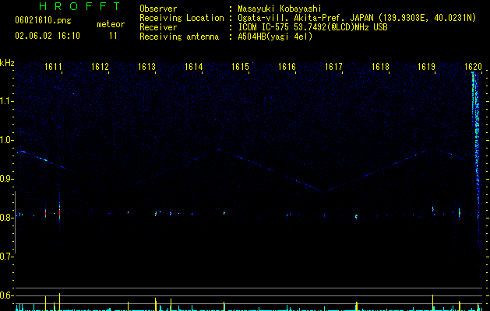Click the 1612 time axis marker

click(100, 67)
